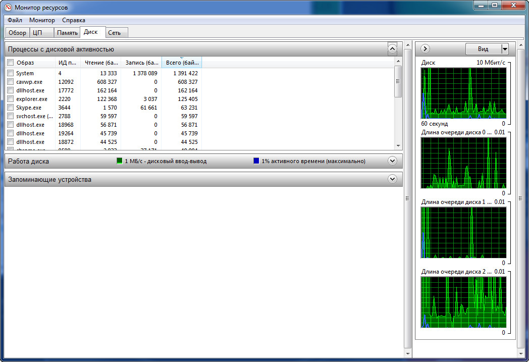Tick the checkbox for dllhost.exe PID 18968
The image size is (529, 362).
pyautogui.click(x=11, y=125)
